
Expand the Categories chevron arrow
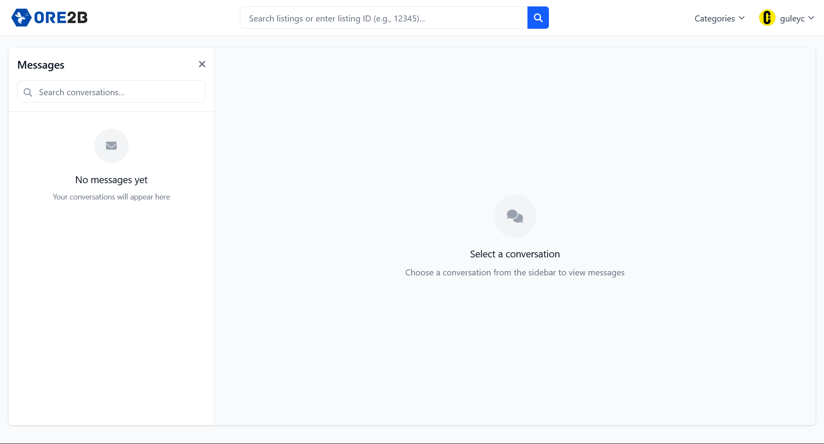coord(742,18)
